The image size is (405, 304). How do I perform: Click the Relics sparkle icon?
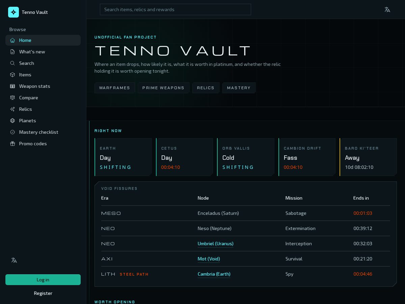[12, 109]
